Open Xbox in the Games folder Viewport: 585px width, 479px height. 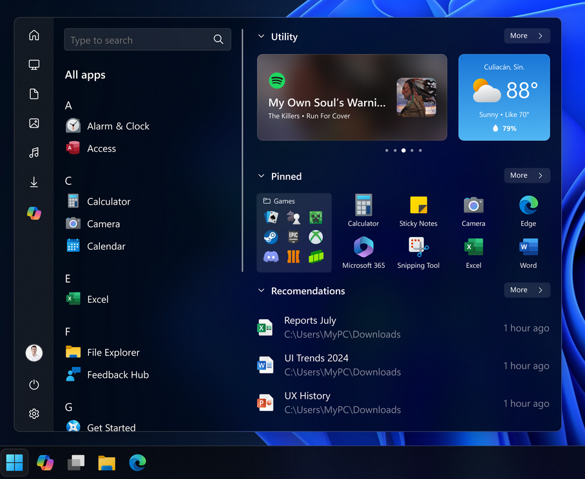pyautogui.click(x=316, y=237)
